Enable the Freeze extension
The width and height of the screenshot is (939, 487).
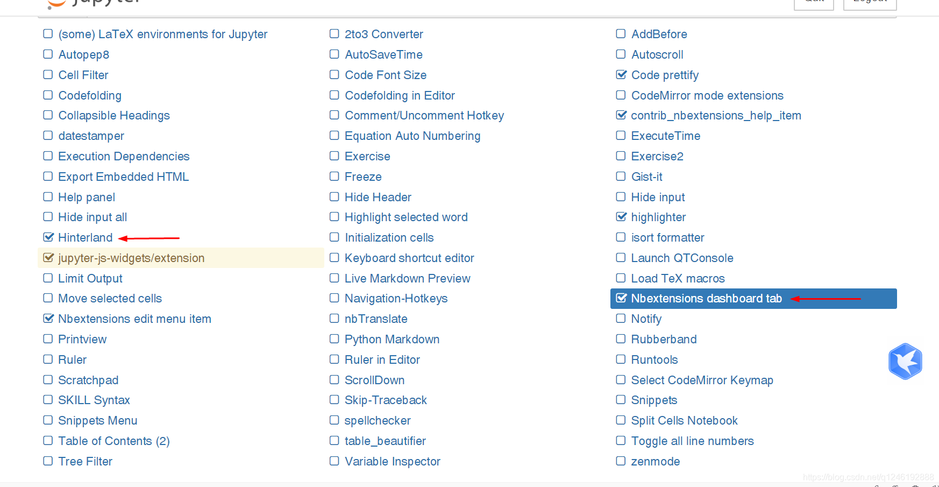[x=334, y=176]
